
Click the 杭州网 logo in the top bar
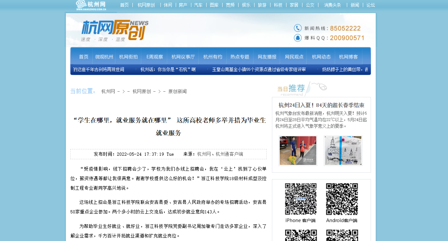click(x=91, y=5)
